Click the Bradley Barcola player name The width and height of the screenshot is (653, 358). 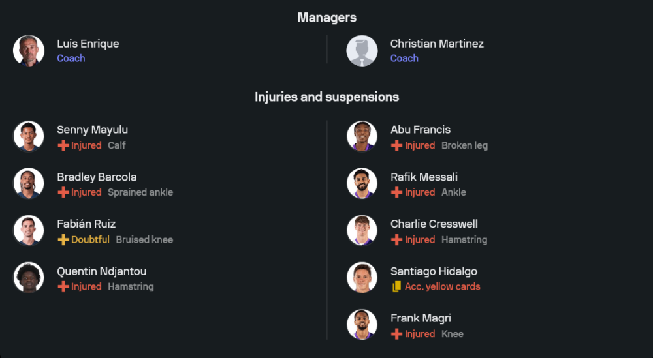(x=97, y=177)
